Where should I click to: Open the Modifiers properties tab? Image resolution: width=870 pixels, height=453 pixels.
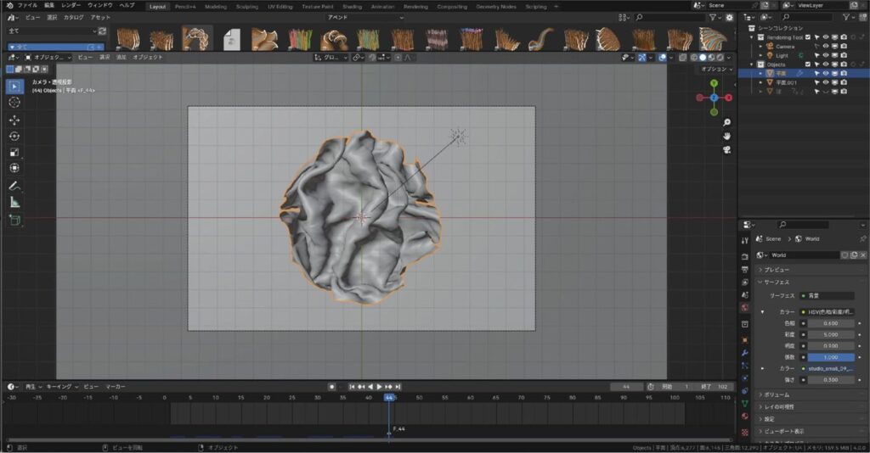pos(744,353)
